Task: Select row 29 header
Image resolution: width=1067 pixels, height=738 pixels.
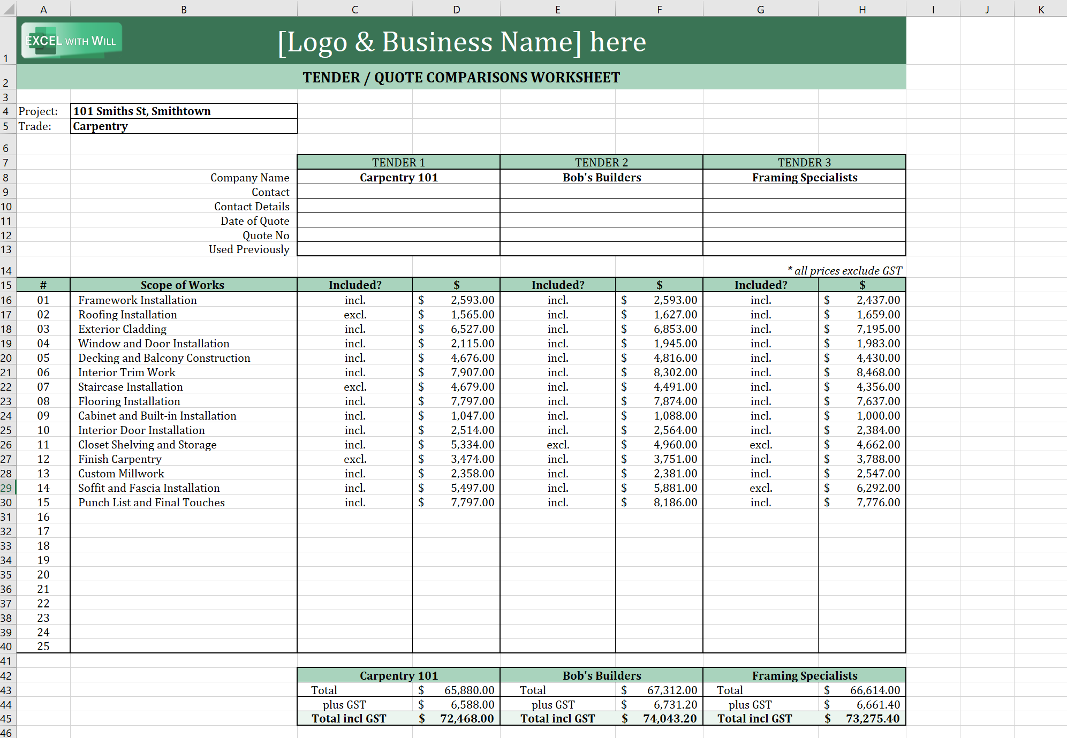Action: [x=6, y=488]
